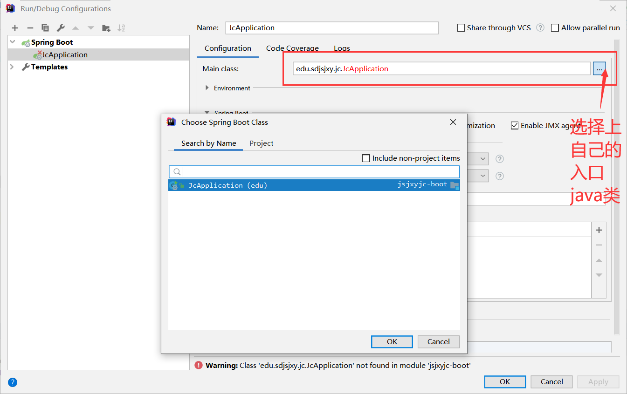Click Cancel in Run/Debug Configurations window

[552, 382]
